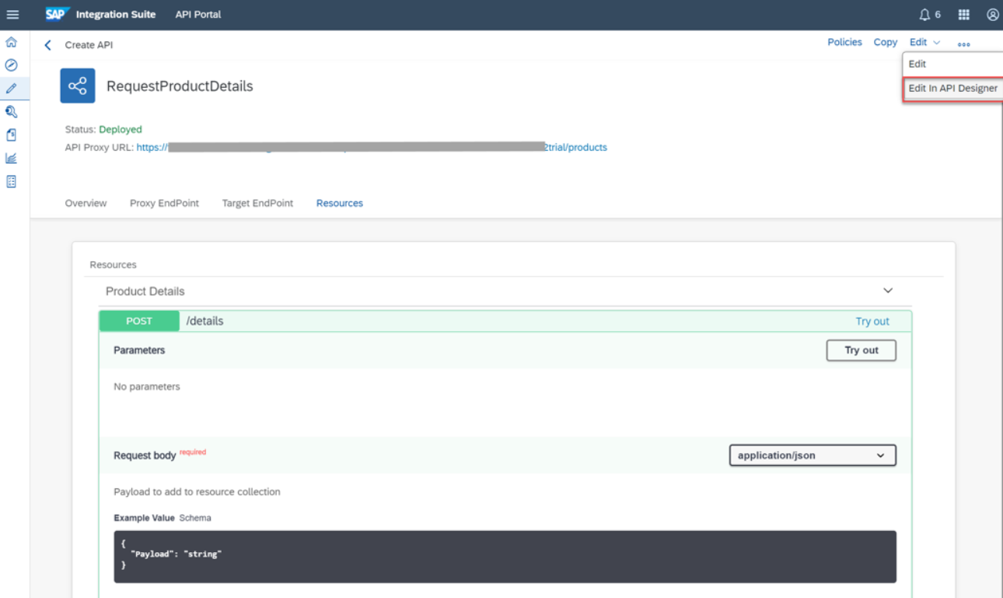Click the RequestProductDetails API share icon

[x=77, y=86]
